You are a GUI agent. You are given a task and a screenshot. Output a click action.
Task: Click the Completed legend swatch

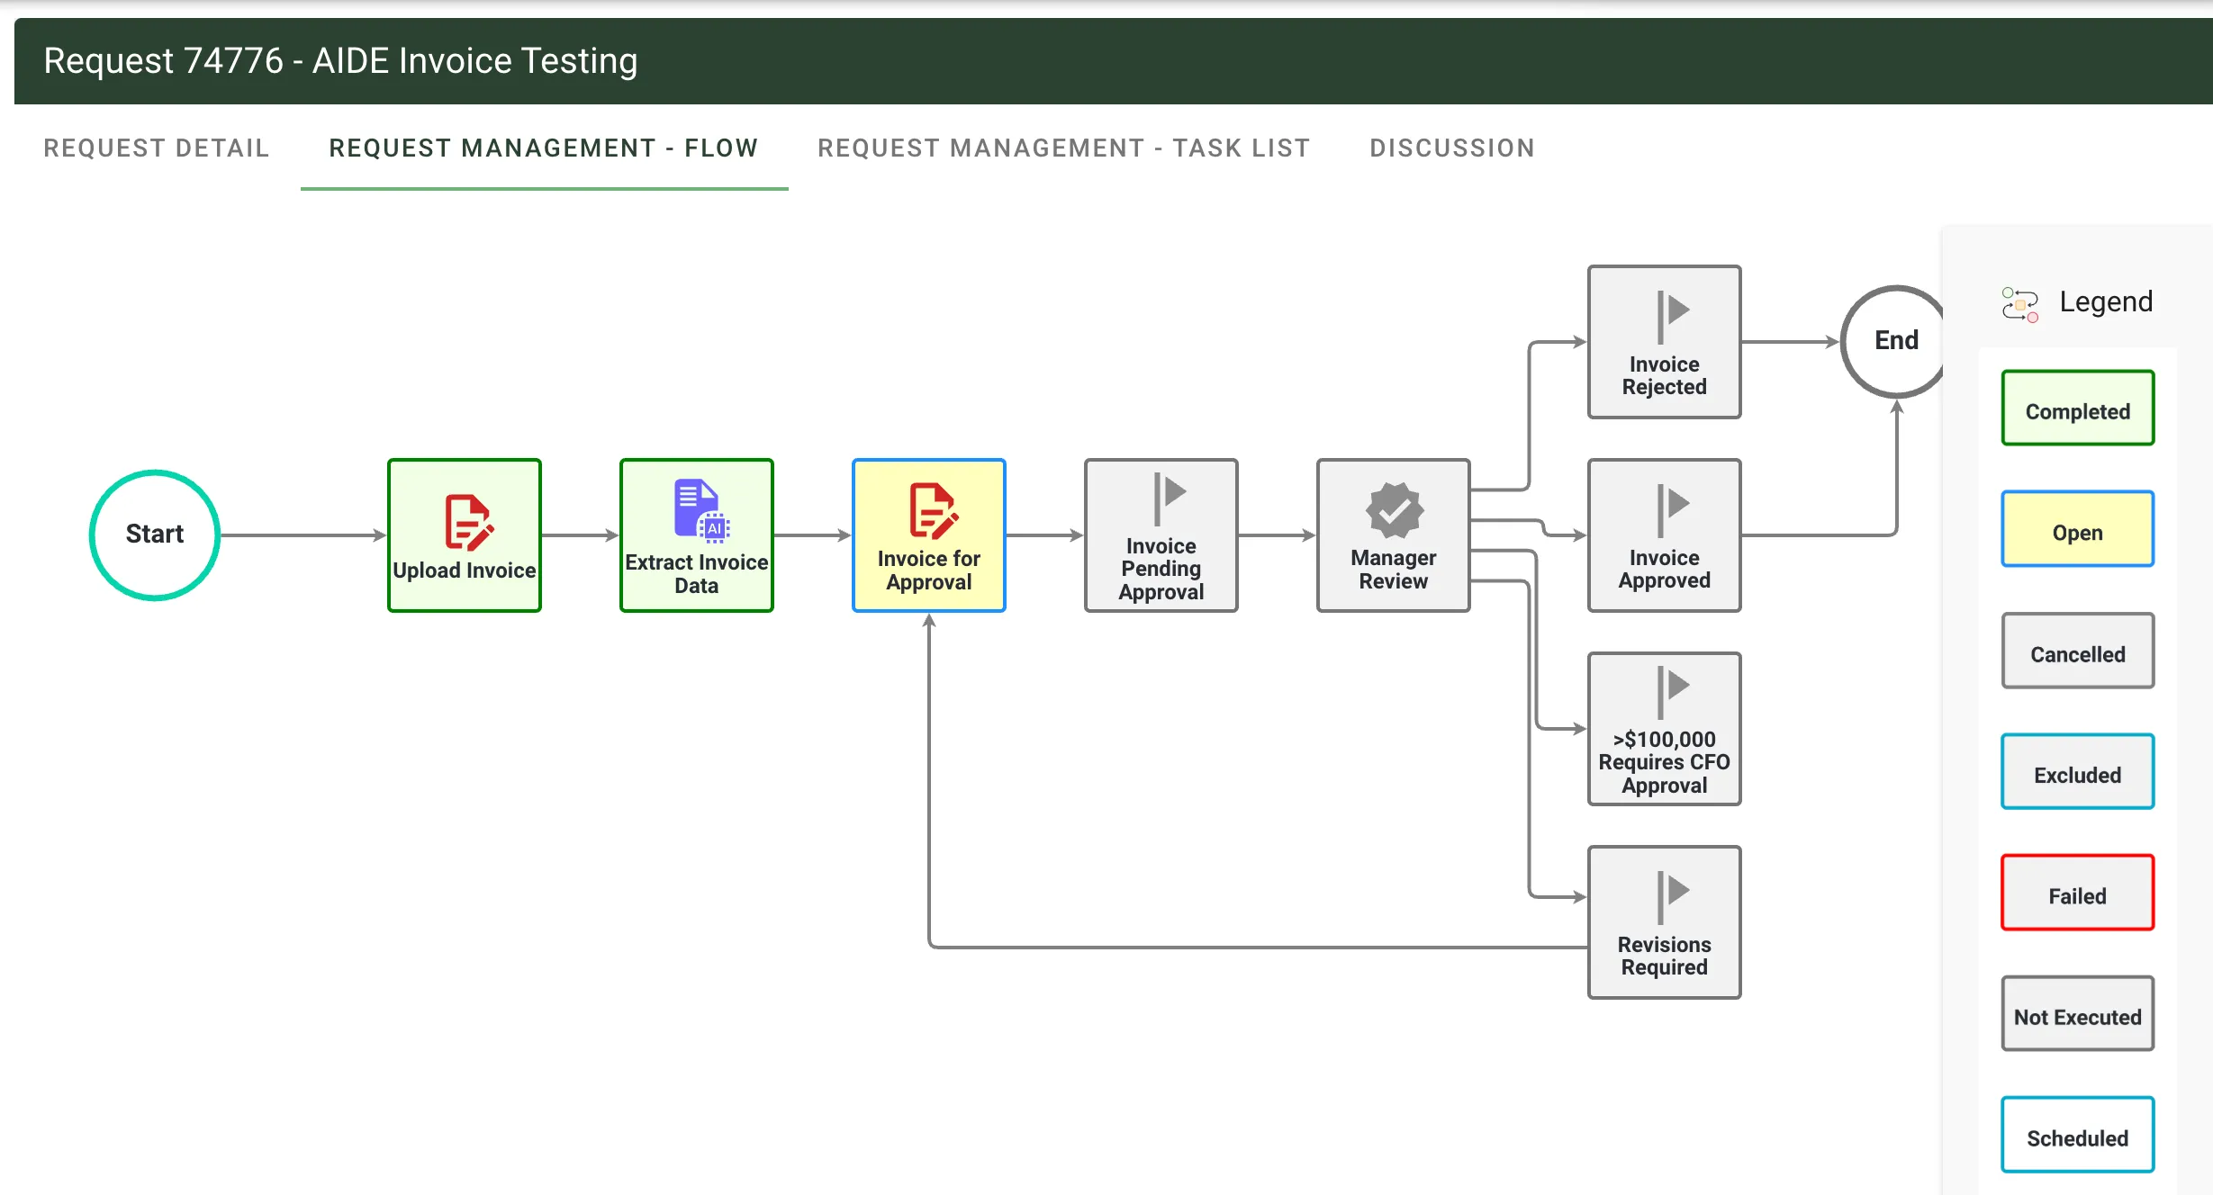(x=2078, y=409)
